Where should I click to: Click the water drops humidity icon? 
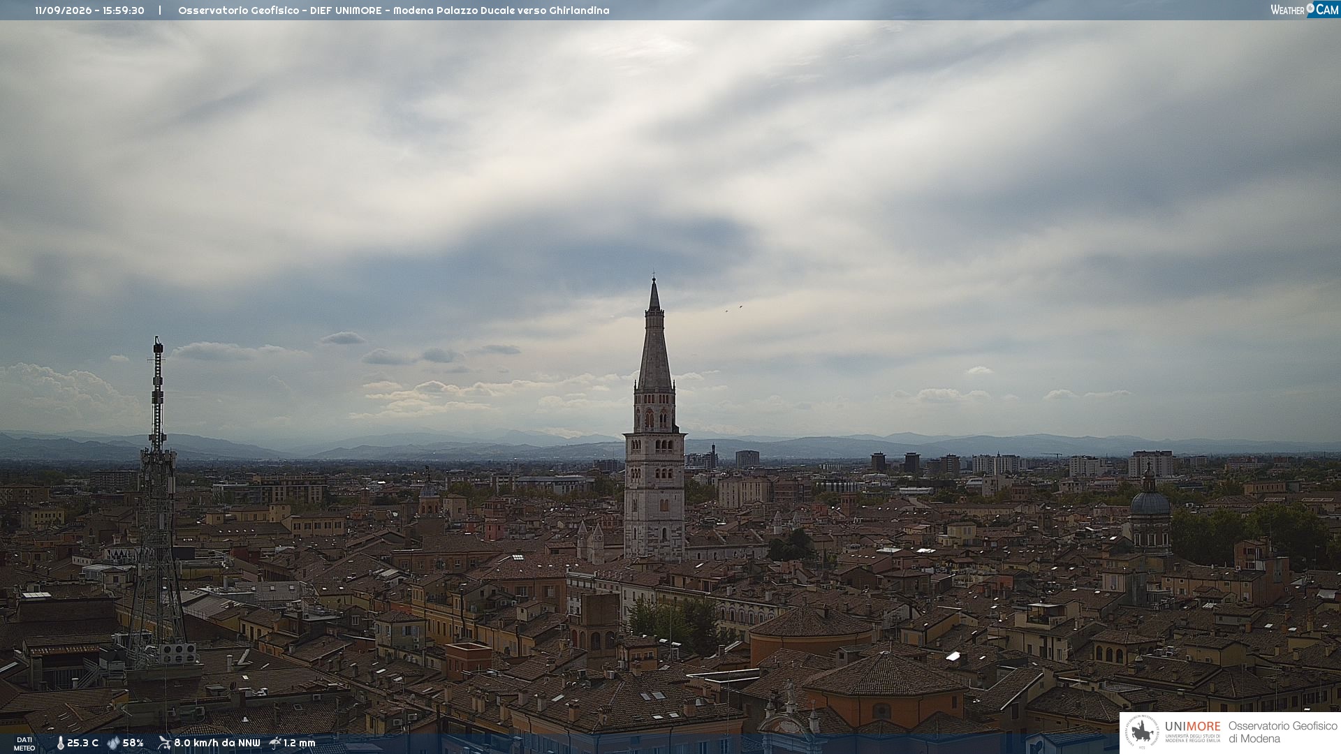pyautogui.click(x=113, y=744)
